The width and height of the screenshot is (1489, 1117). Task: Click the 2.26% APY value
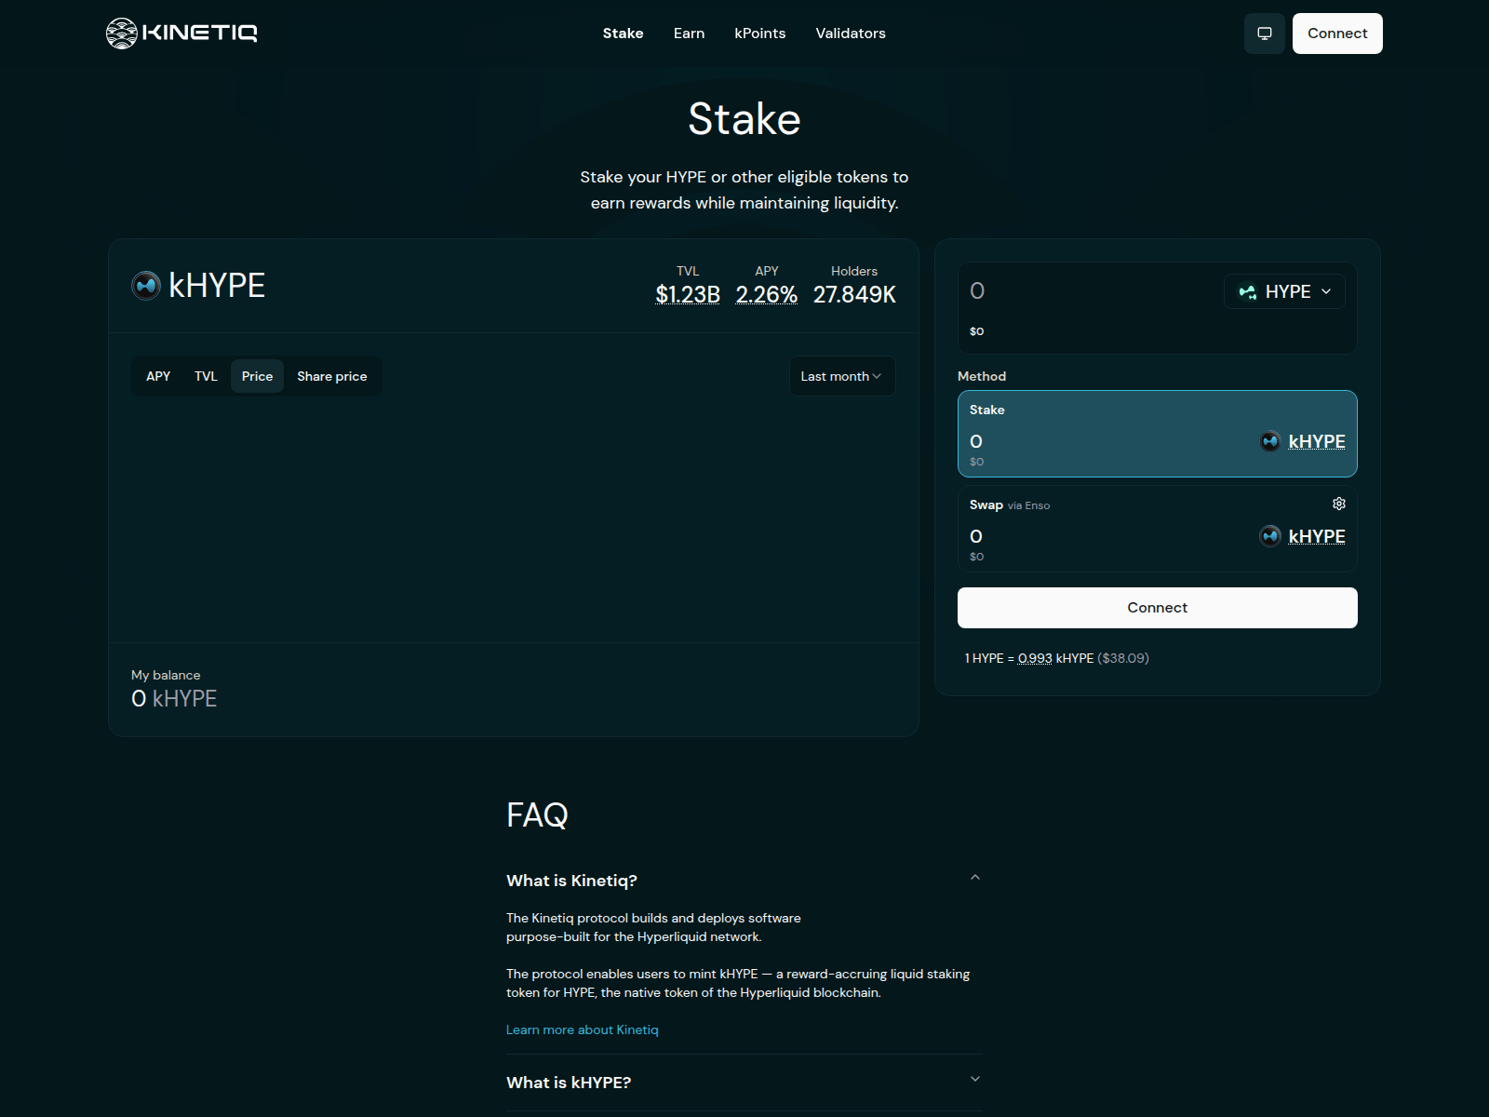pyautogui.click(x=767, y=294)
